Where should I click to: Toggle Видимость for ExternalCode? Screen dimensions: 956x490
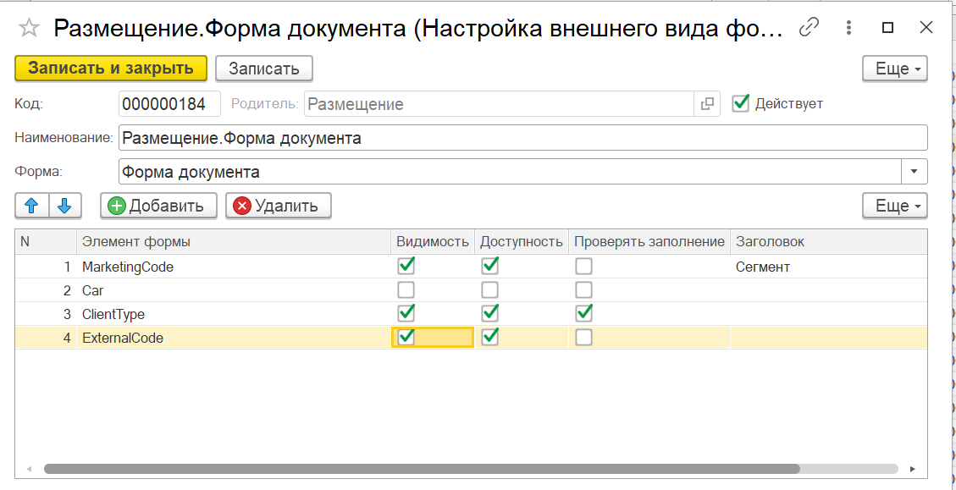[x=406, y=337]
